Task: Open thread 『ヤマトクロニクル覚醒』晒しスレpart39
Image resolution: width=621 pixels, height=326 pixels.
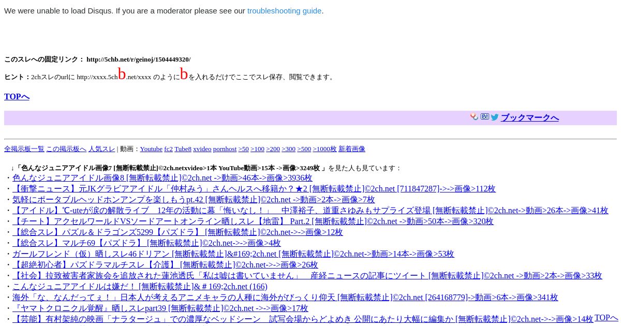Action: 160,308
